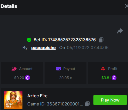Click the bet date and time text
Viewport: 128px width, 110px height.
[88, 48]
